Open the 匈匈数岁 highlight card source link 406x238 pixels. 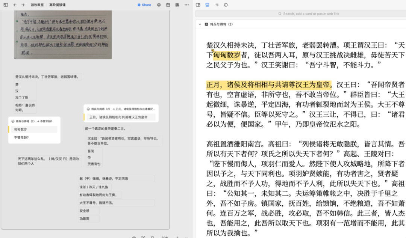point(32,121)
